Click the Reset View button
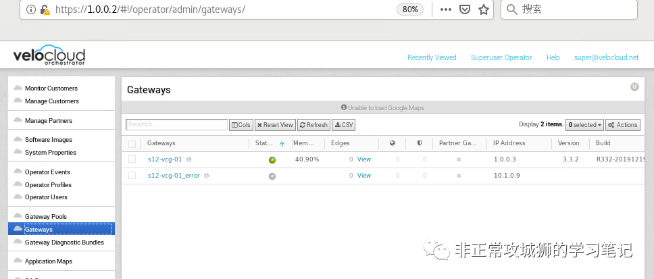Viewport: 654px width, 279px height. point(275,125)
